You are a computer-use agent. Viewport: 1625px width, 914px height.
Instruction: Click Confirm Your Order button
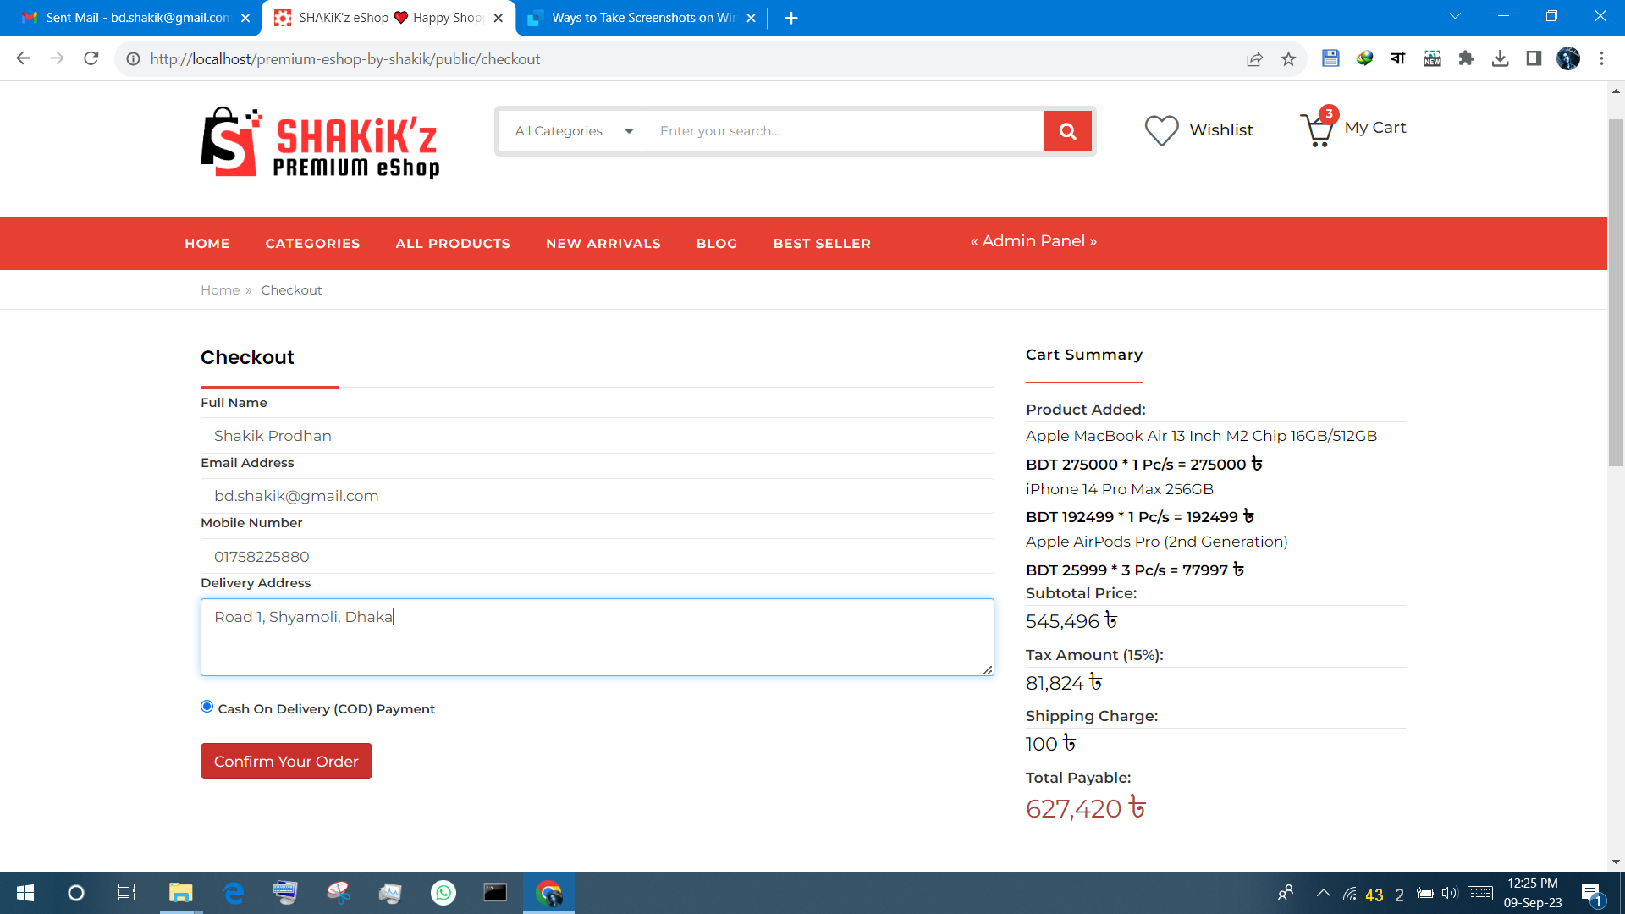coord(286,761)
